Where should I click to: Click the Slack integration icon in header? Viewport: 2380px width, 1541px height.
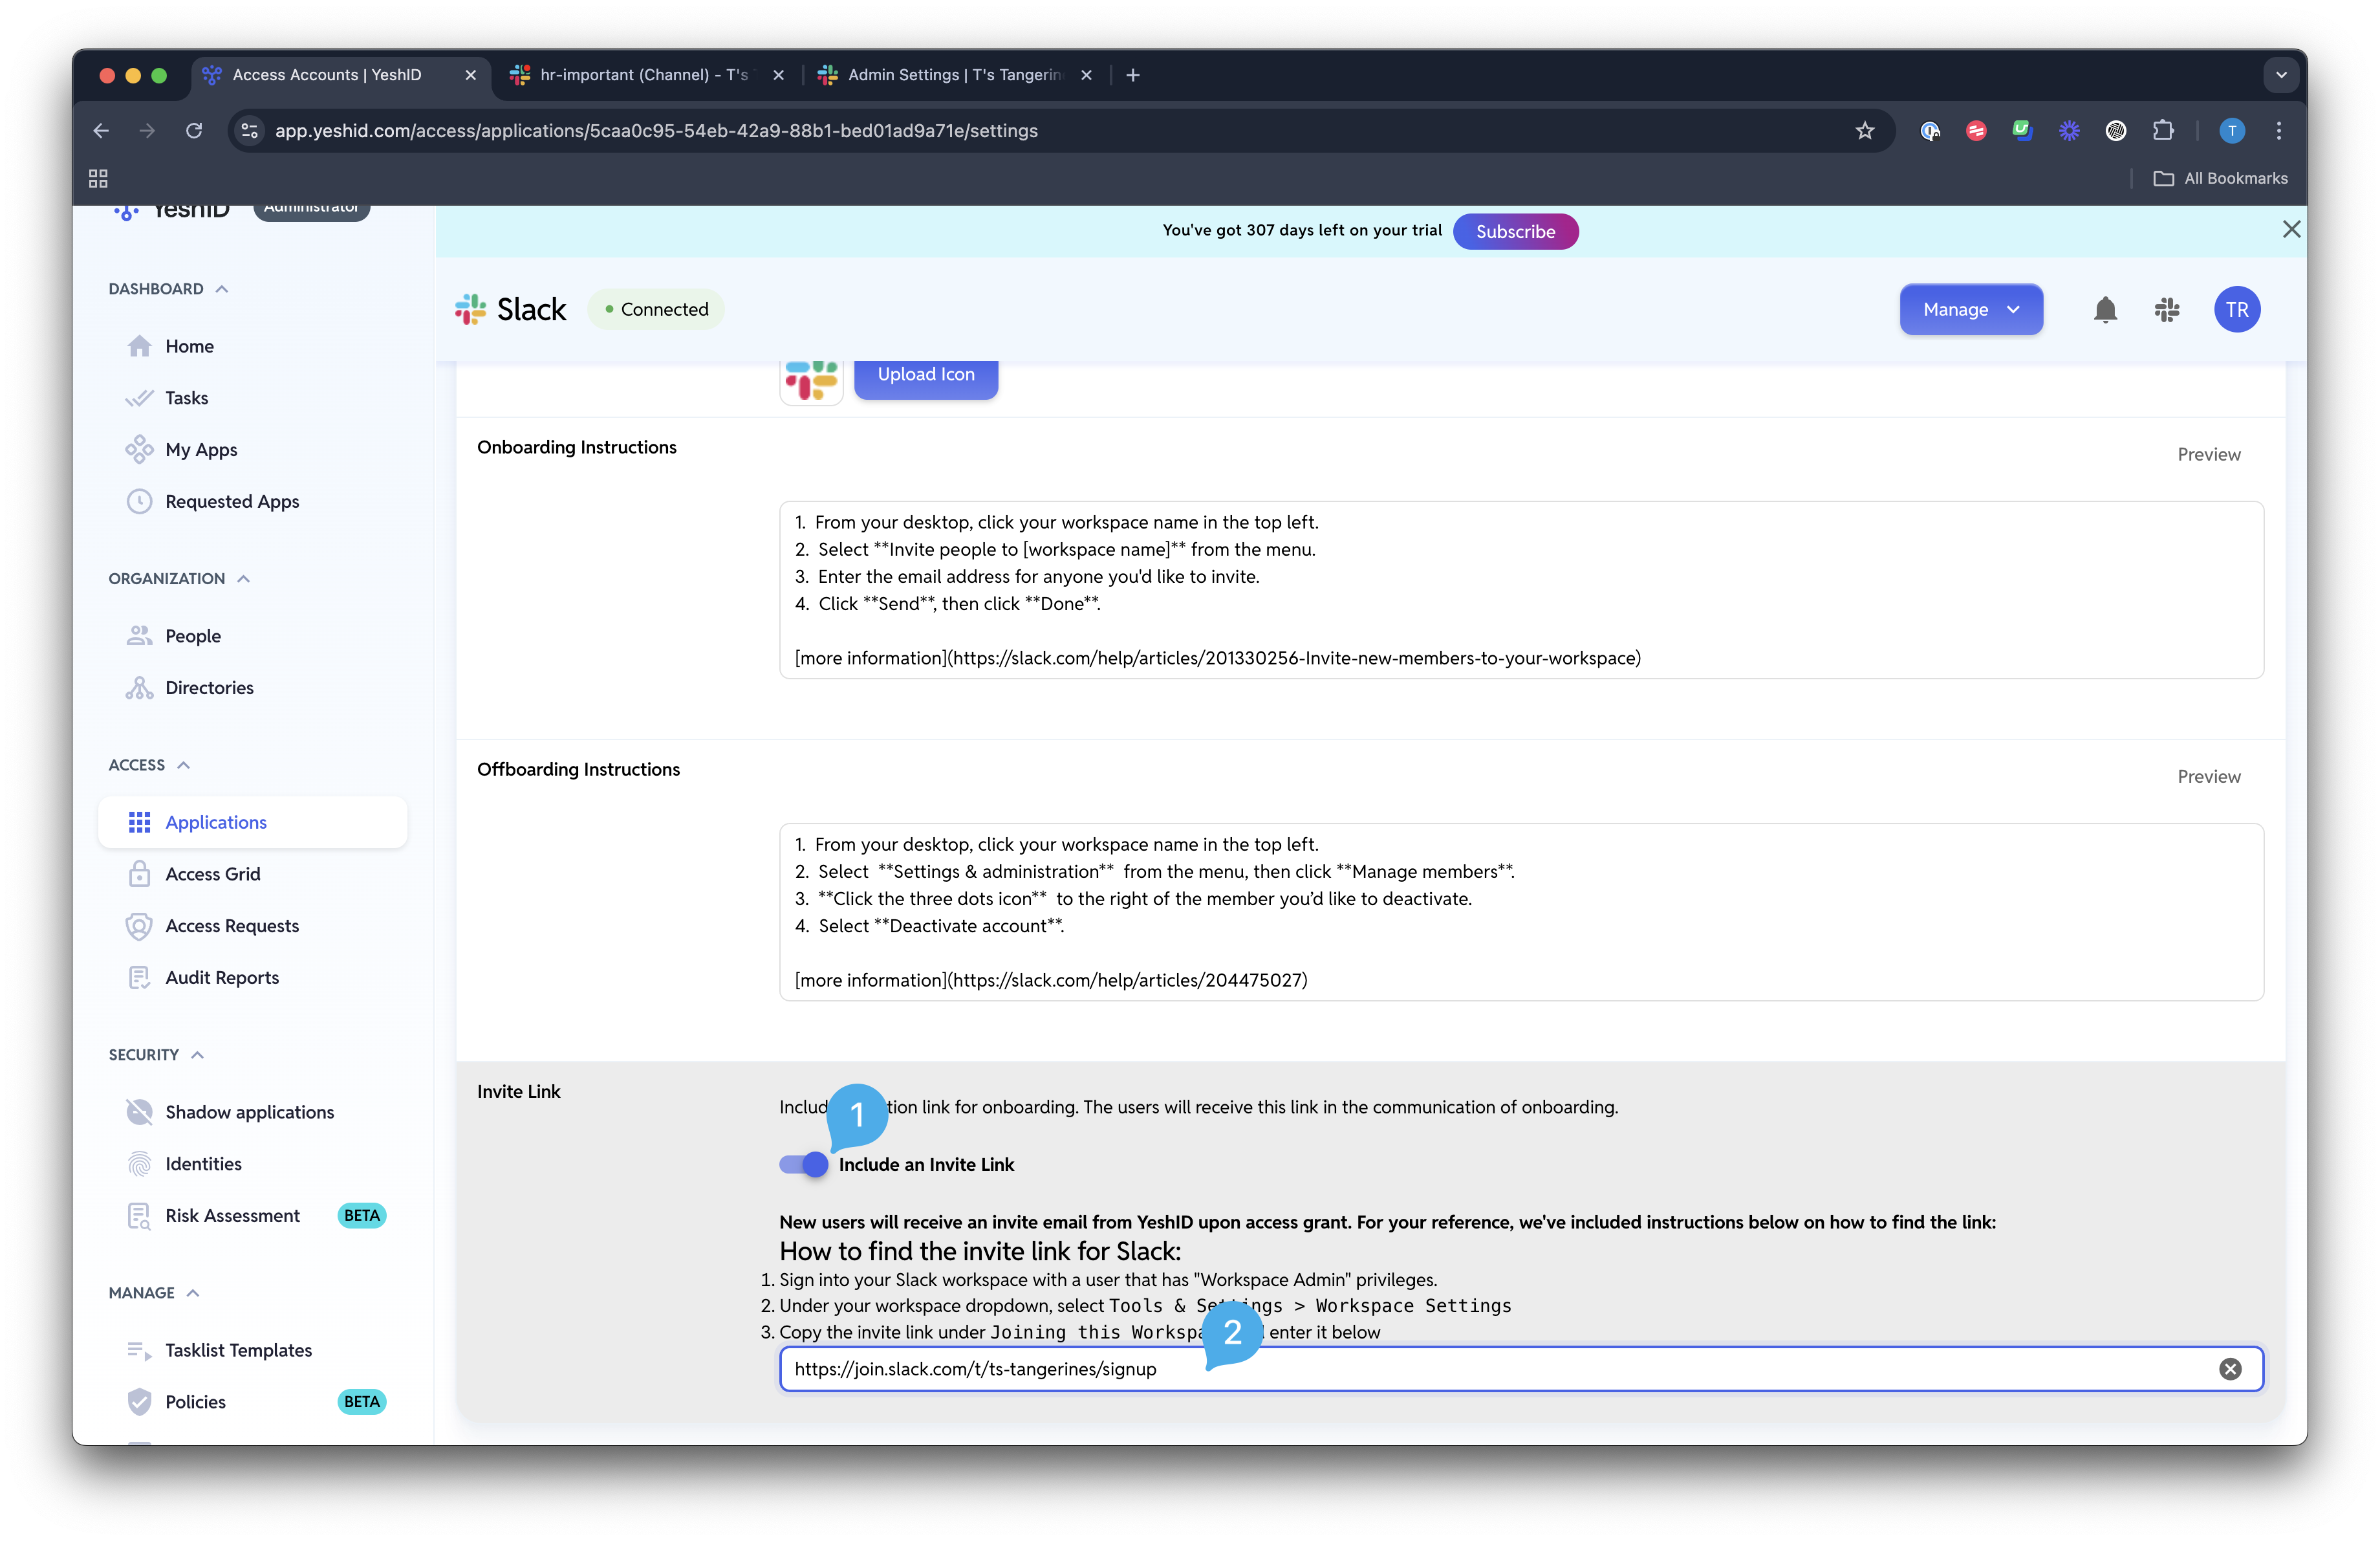pyautogui.click(x=2167, y=310)
